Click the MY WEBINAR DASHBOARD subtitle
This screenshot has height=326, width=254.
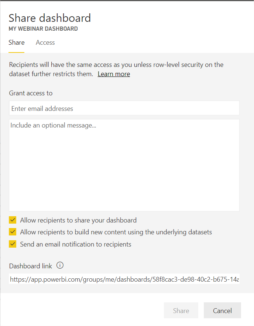tap(43, 28)
